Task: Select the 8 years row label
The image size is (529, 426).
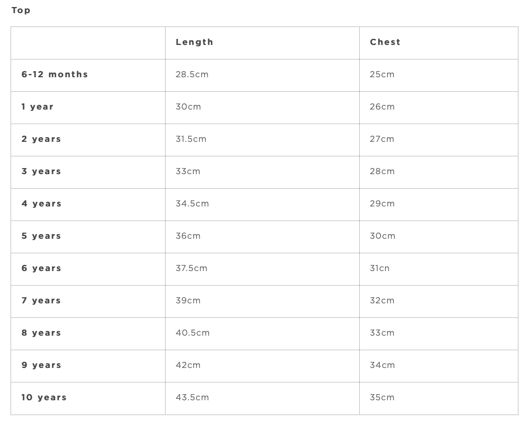Action: [x=41, y=333]
